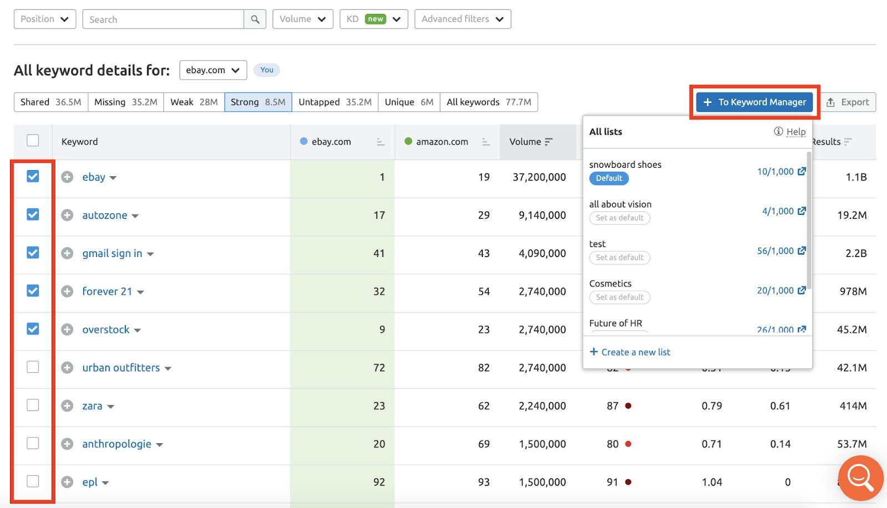887x508 pixels.
Task: Add anthropologie via plus icon
Action: (67, 444)
